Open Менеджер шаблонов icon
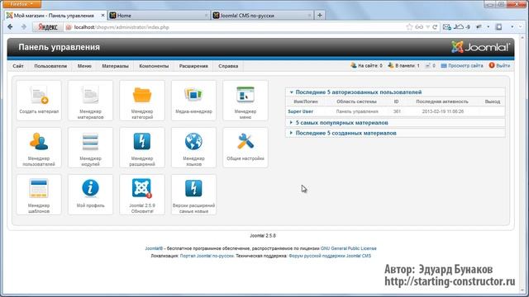 click(39, 195)
